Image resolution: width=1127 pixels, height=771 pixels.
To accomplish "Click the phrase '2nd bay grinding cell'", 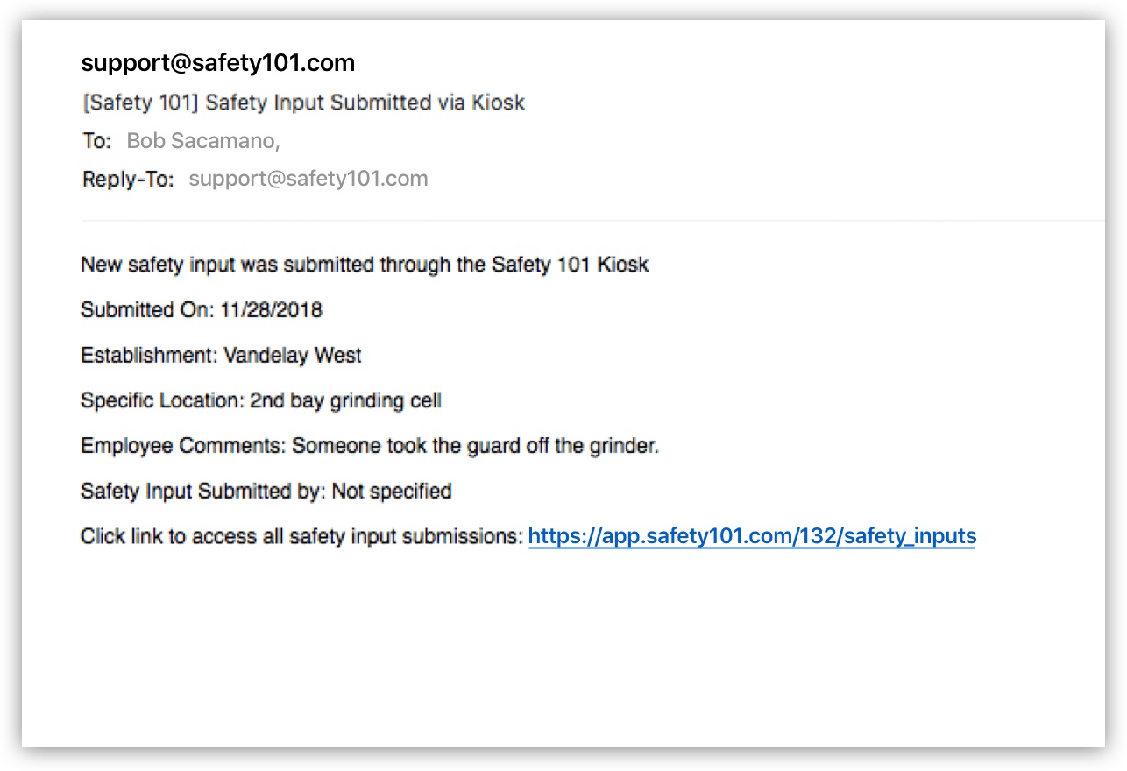I will pos(346,400).
